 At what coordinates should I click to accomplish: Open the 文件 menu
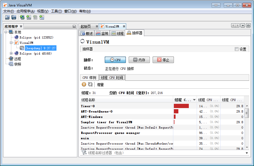(9, 11)
